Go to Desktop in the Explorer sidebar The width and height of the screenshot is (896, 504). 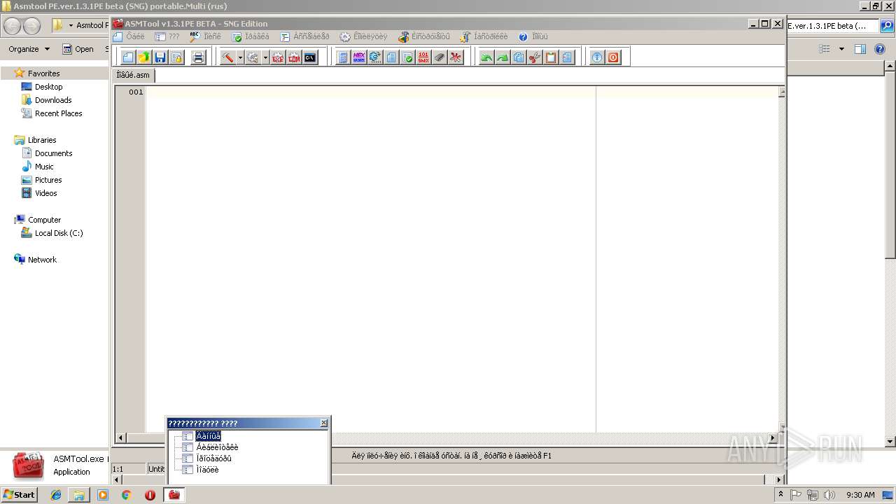coord(48,87)
